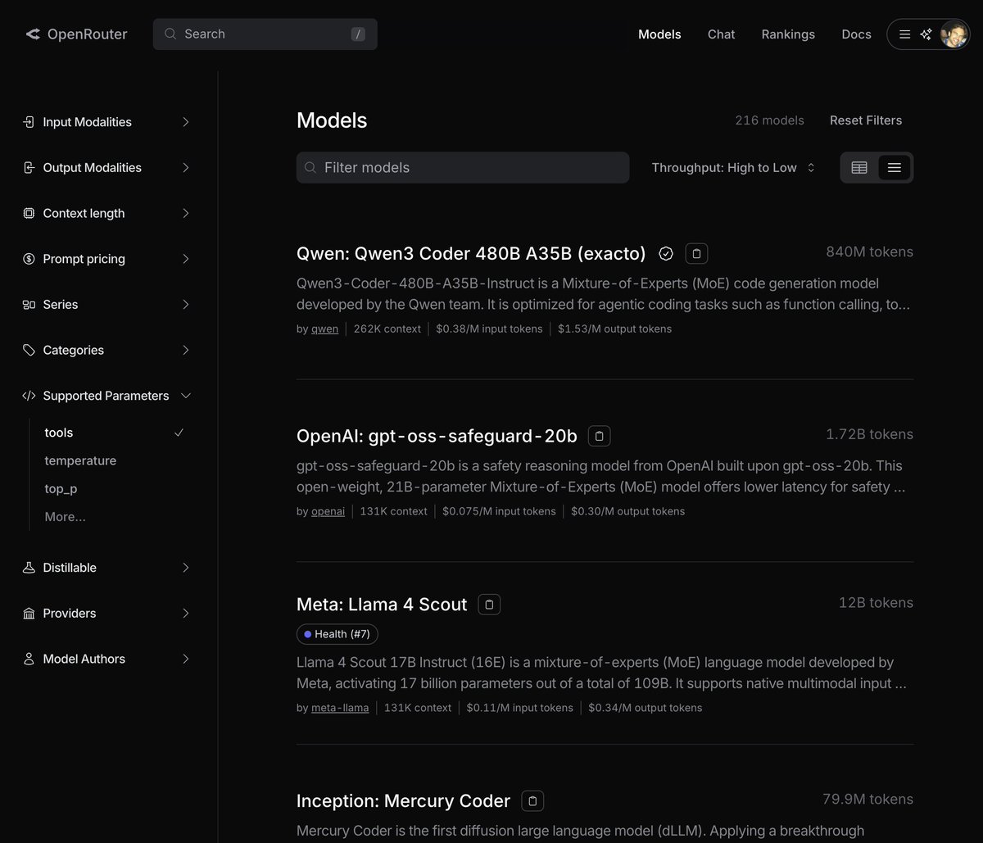Switch to table view layout
Image resolution: width=983 pixels, height=843 pixels.
(x=859, y=168)
